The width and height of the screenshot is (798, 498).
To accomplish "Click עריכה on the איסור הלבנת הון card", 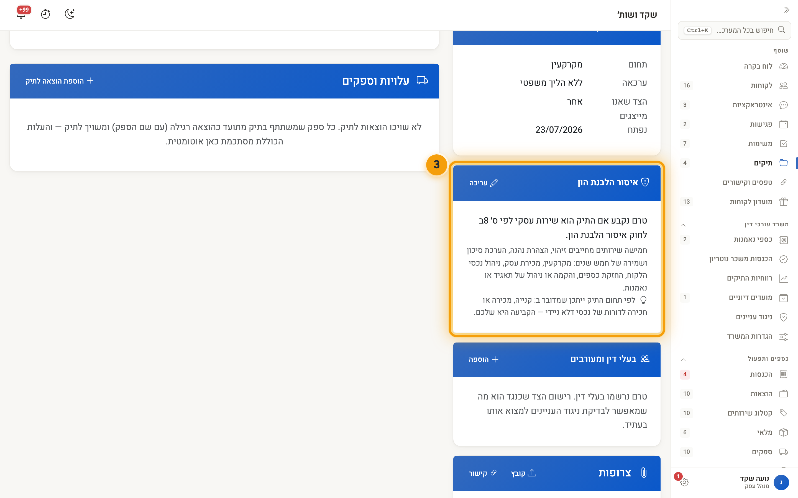I will point(484,183).
